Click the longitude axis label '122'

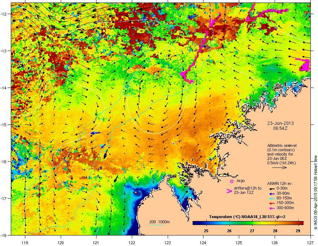coord(132,242)
